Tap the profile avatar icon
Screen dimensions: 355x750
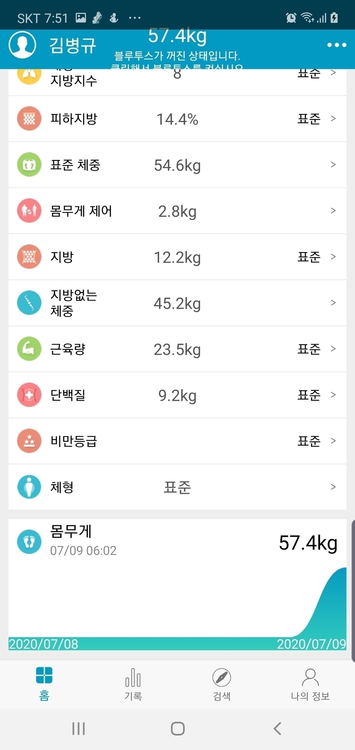click(x=23, y=45)
